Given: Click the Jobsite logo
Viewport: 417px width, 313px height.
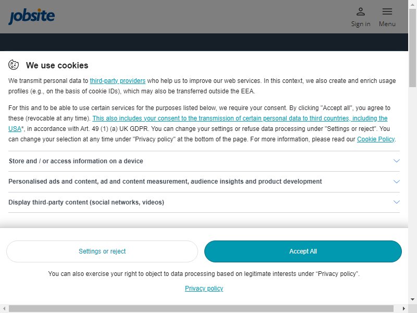Looking at the screenshot, I should (x=32, y=16).
